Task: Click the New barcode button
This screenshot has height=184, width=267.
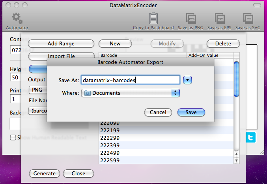Action: (x=115, y=44)
